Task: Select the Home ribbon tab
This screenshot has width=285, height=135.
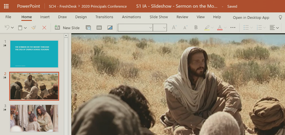Action: click(27, 17)
